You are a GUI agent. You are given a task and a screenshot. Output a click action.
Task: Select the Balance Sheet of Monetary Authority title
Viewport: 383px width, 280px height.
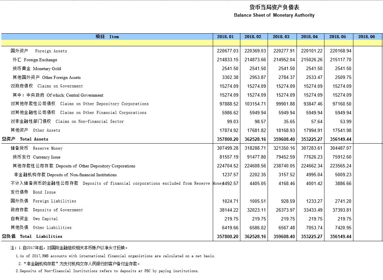coord(274,15)
